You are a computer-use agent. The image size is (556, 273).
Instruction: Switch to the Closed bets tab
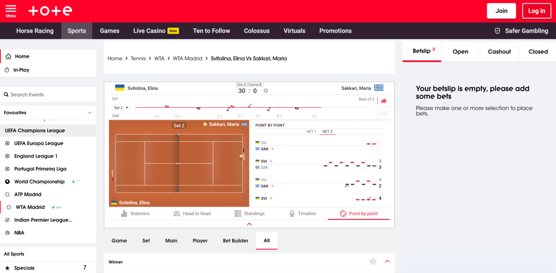(538, 52)
